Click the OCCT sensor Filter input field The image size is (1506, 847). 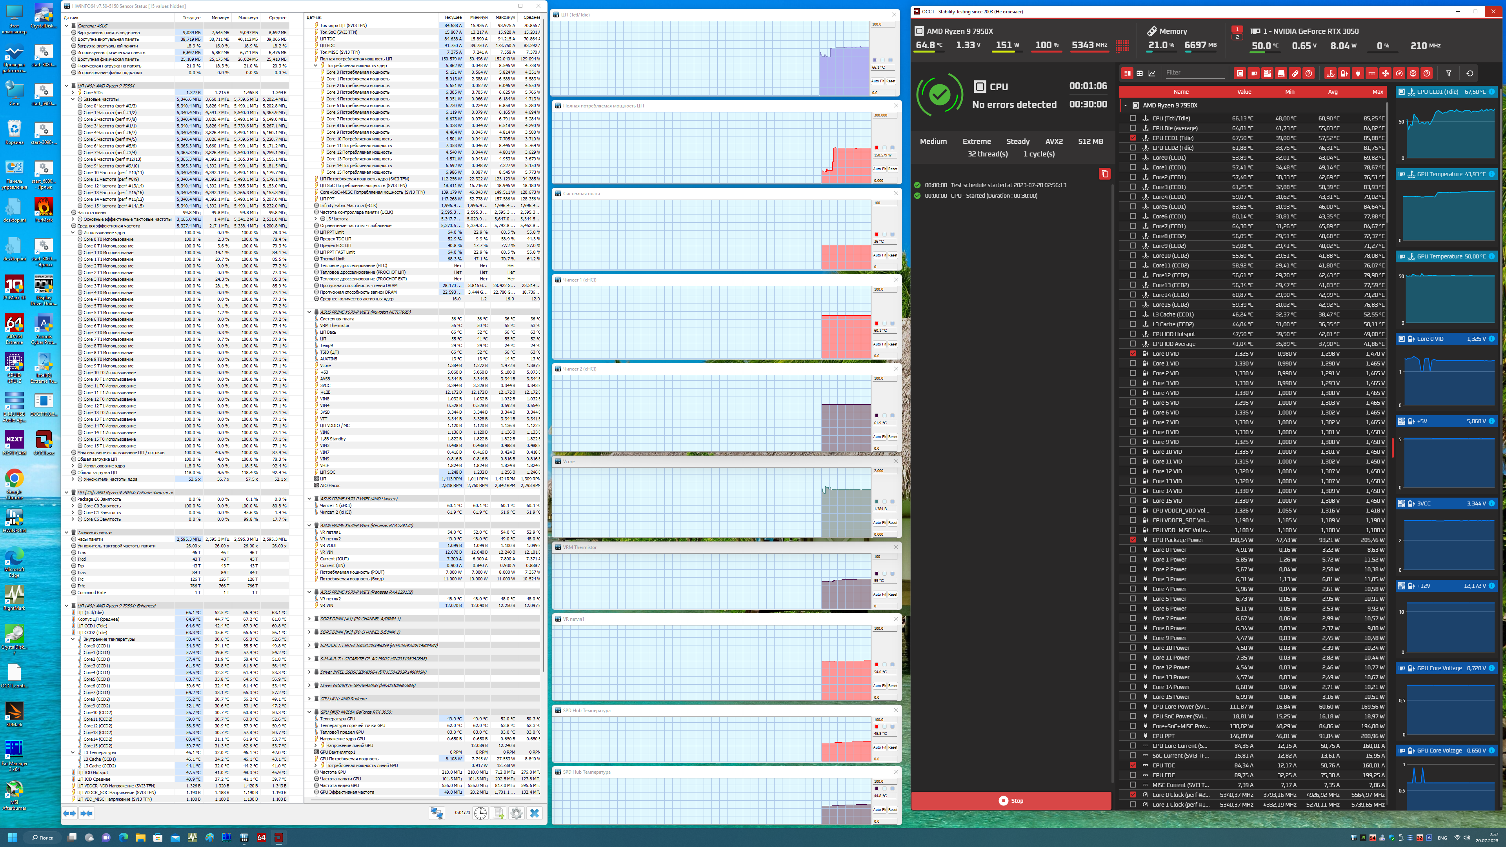tap(1193, 73)
